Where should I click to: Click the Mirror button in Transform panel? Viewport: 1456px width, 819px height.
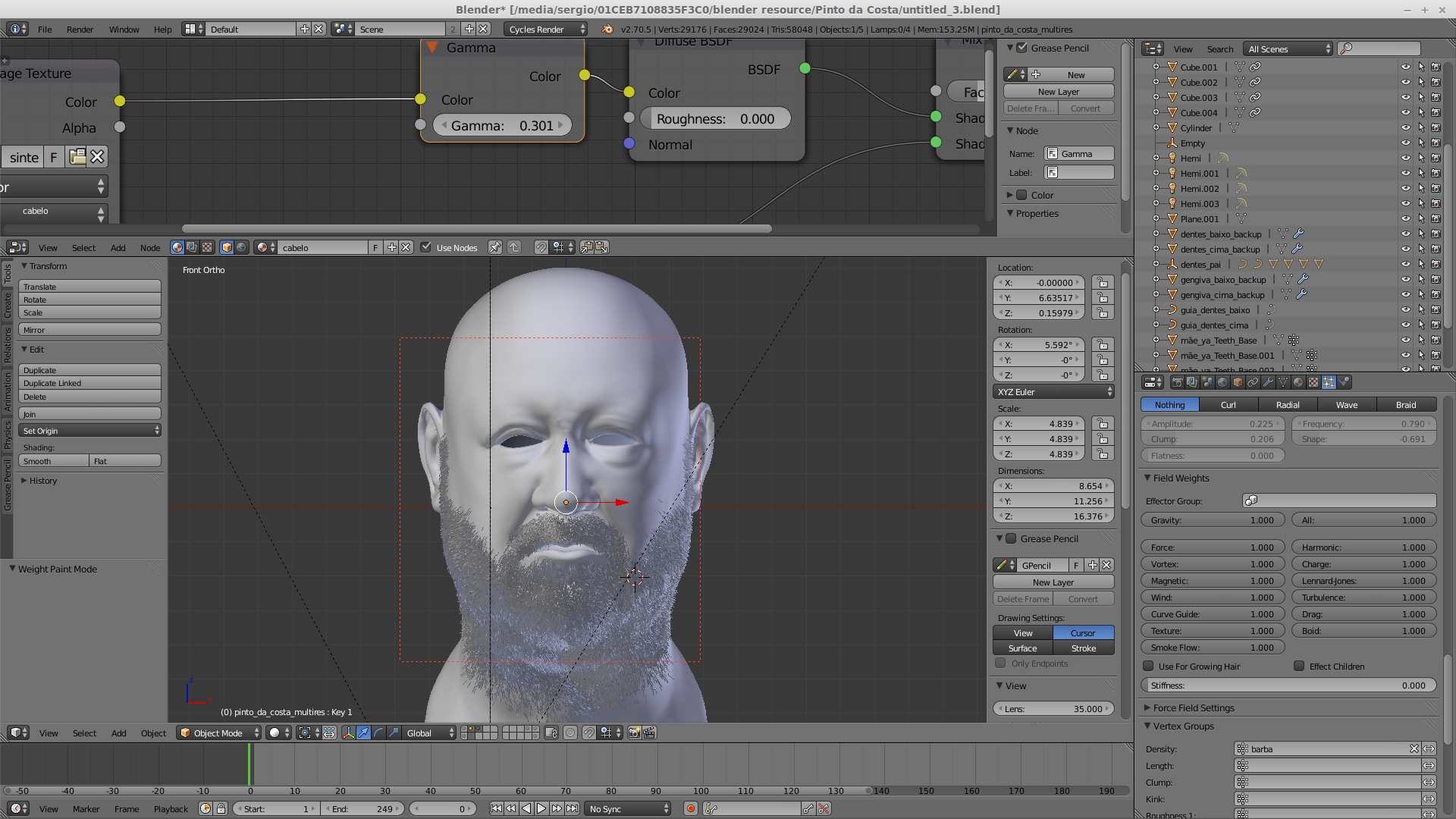pyautogui.click(x=89, y=330)
